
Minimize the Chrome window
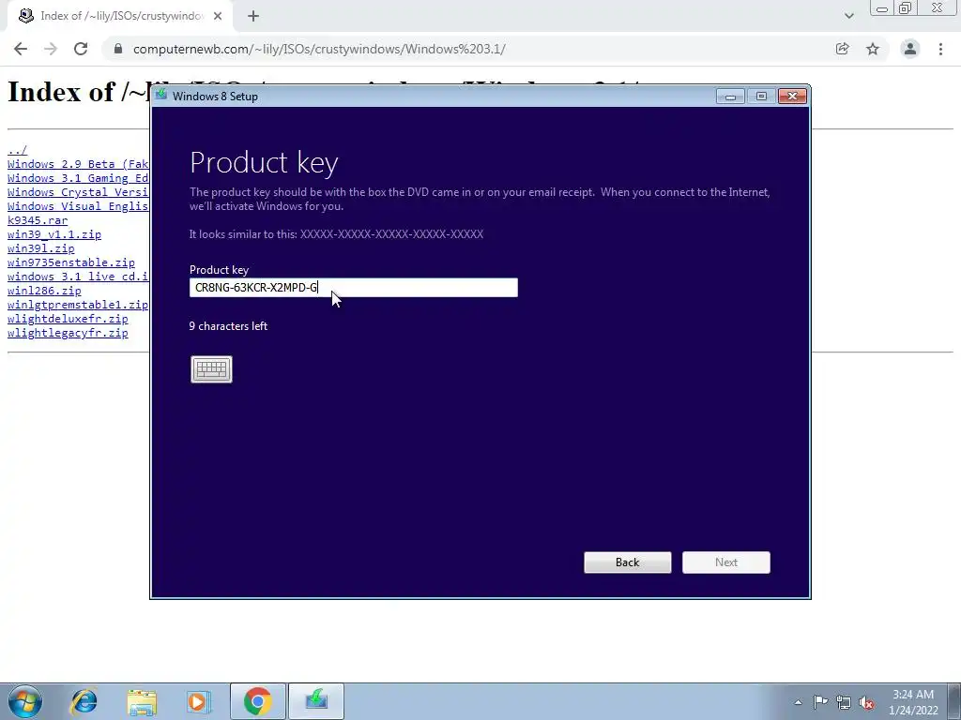[x=882, y=8]
